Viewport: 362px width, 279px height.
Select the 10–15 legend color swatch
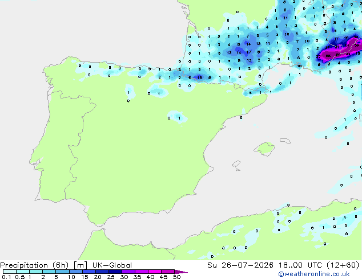(x=76, y=272)
